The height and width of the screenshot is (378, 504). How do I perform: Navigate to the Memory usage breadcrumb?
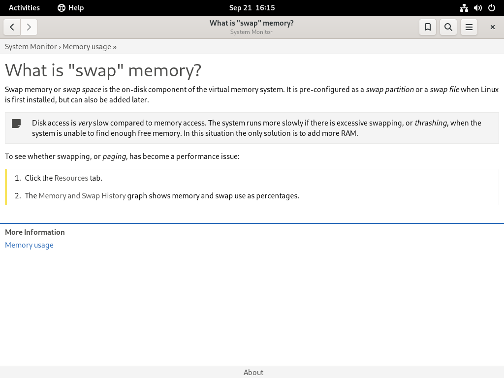[87, 47]
